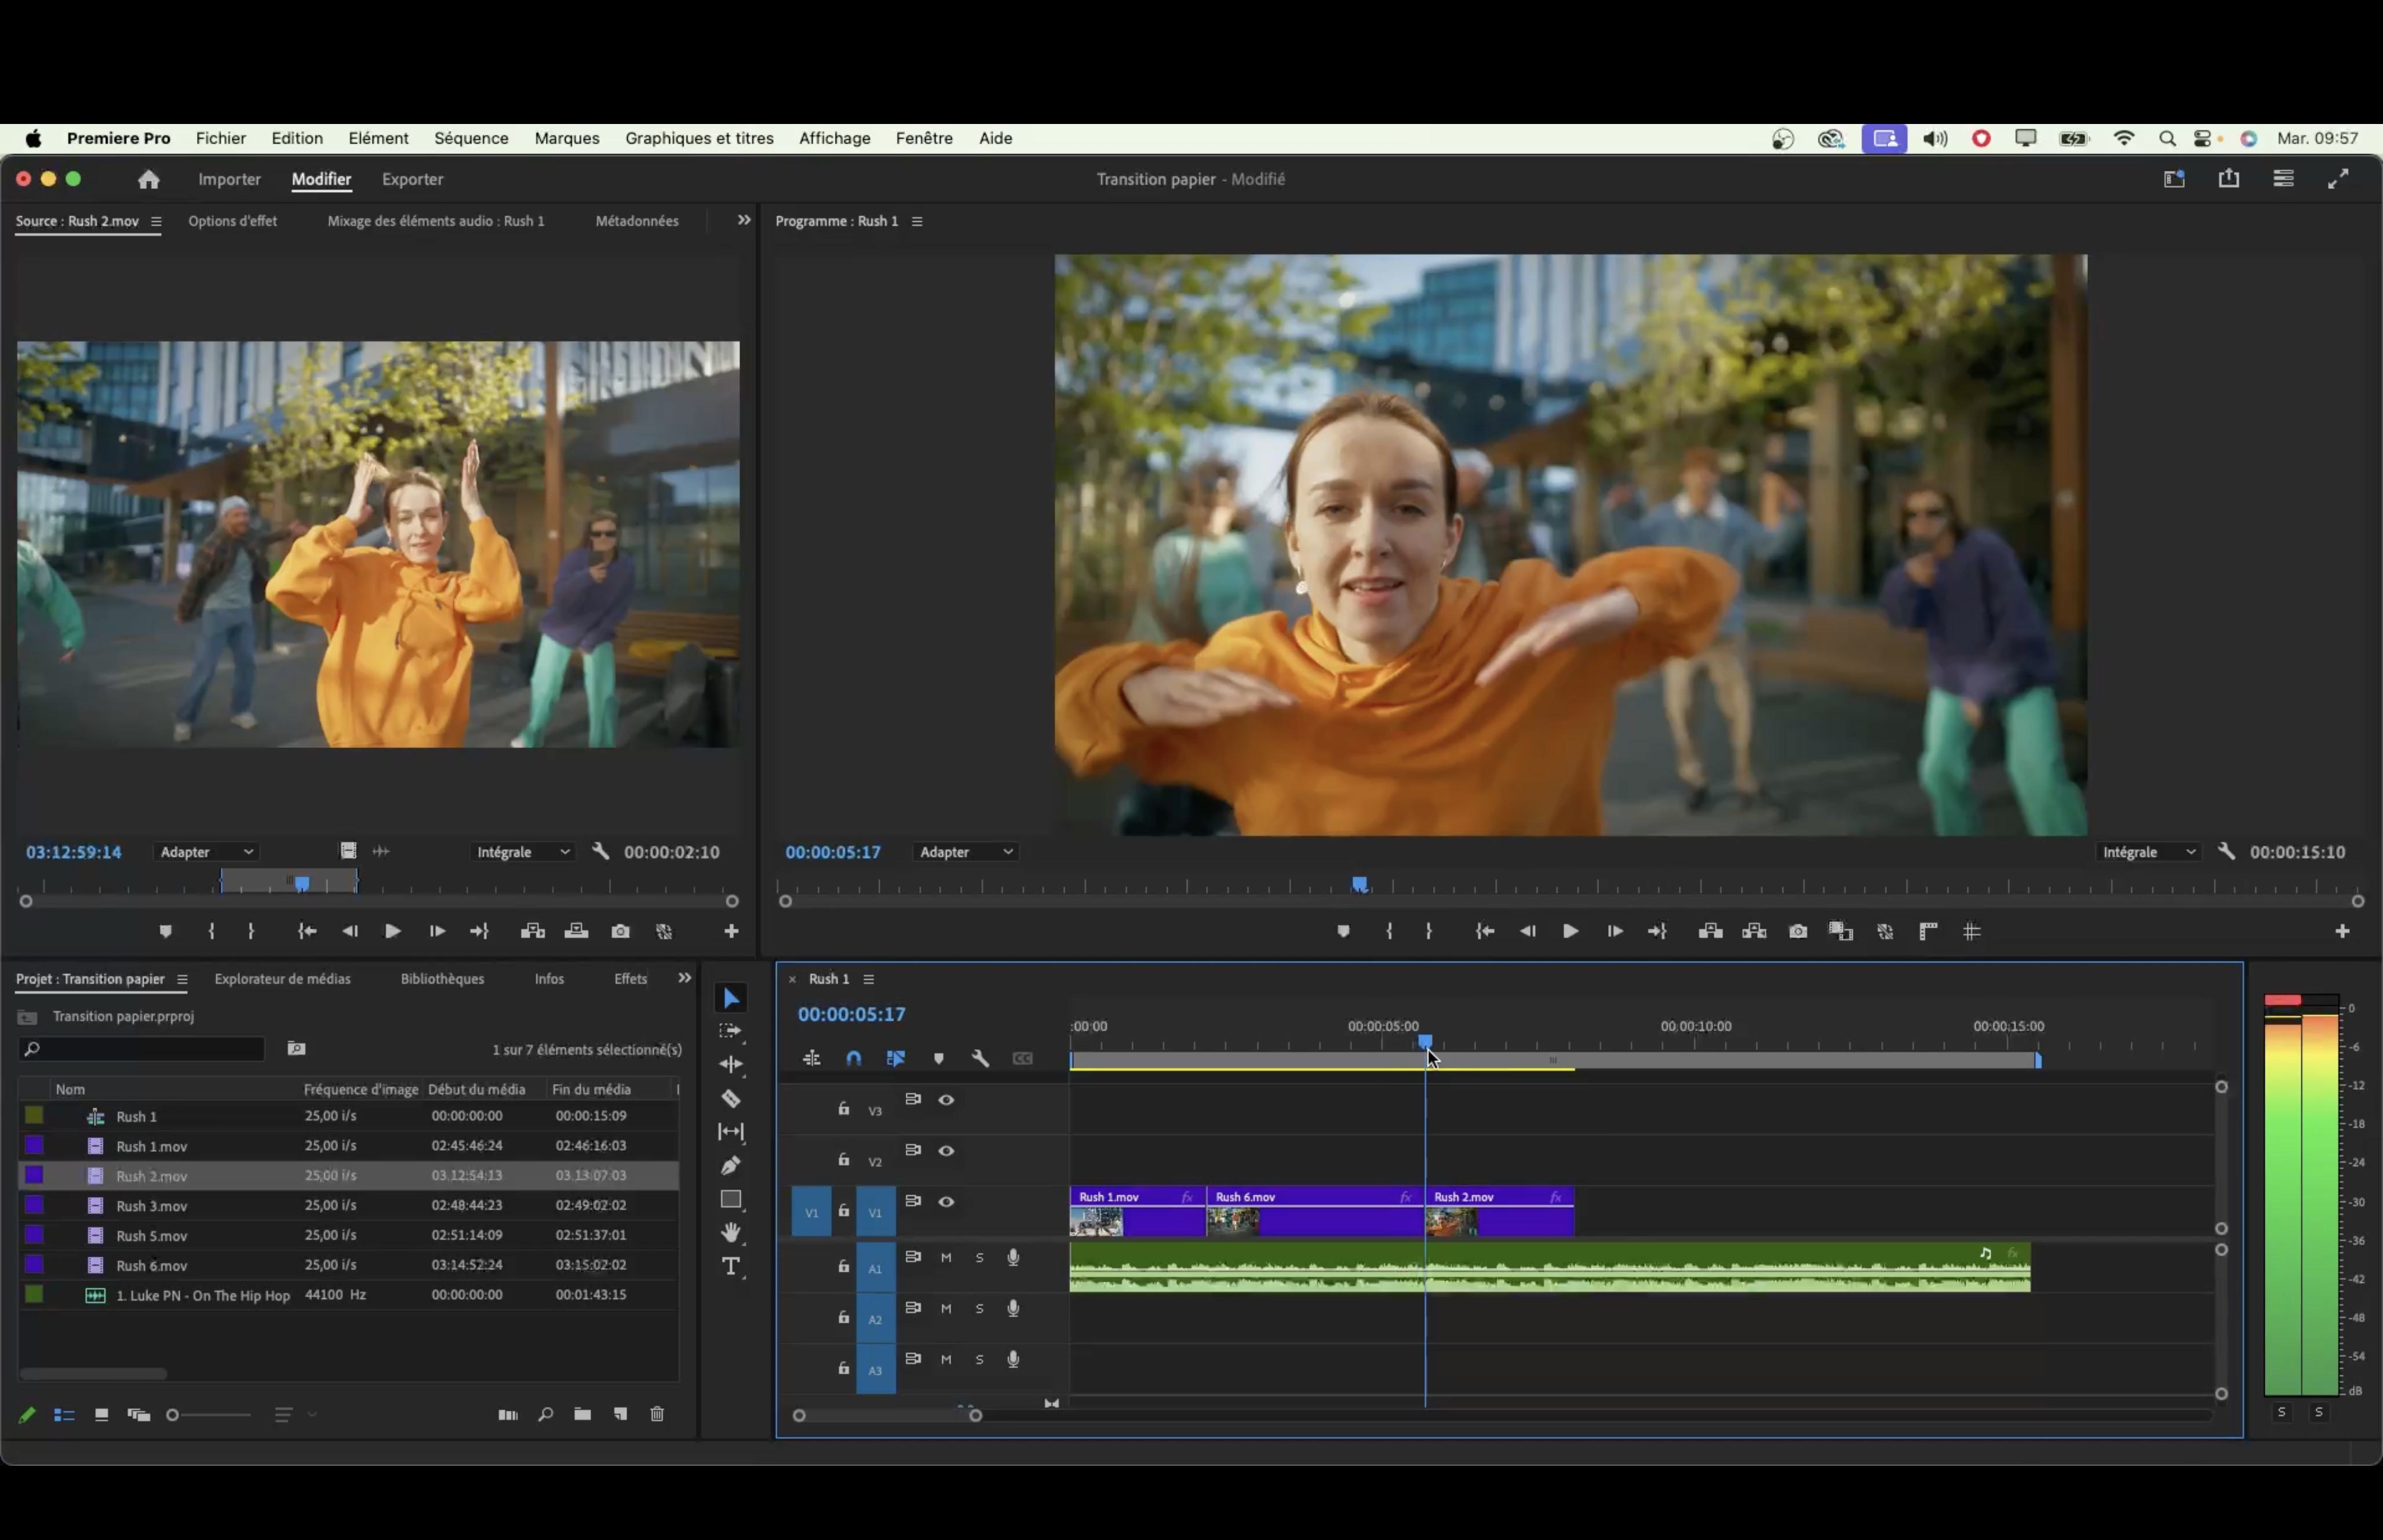Mute audio track A1
Viewport: 2383px width, 1540px height.
(x=946, y=1257)
